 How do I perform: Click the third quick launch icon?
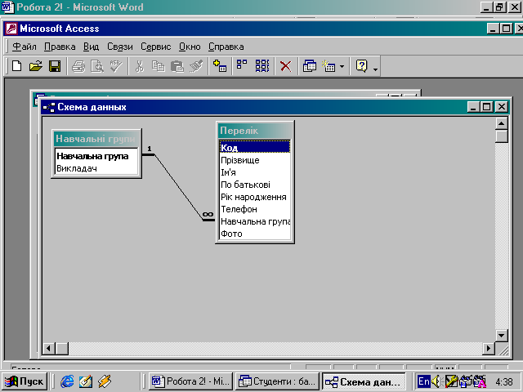(105, 381)
